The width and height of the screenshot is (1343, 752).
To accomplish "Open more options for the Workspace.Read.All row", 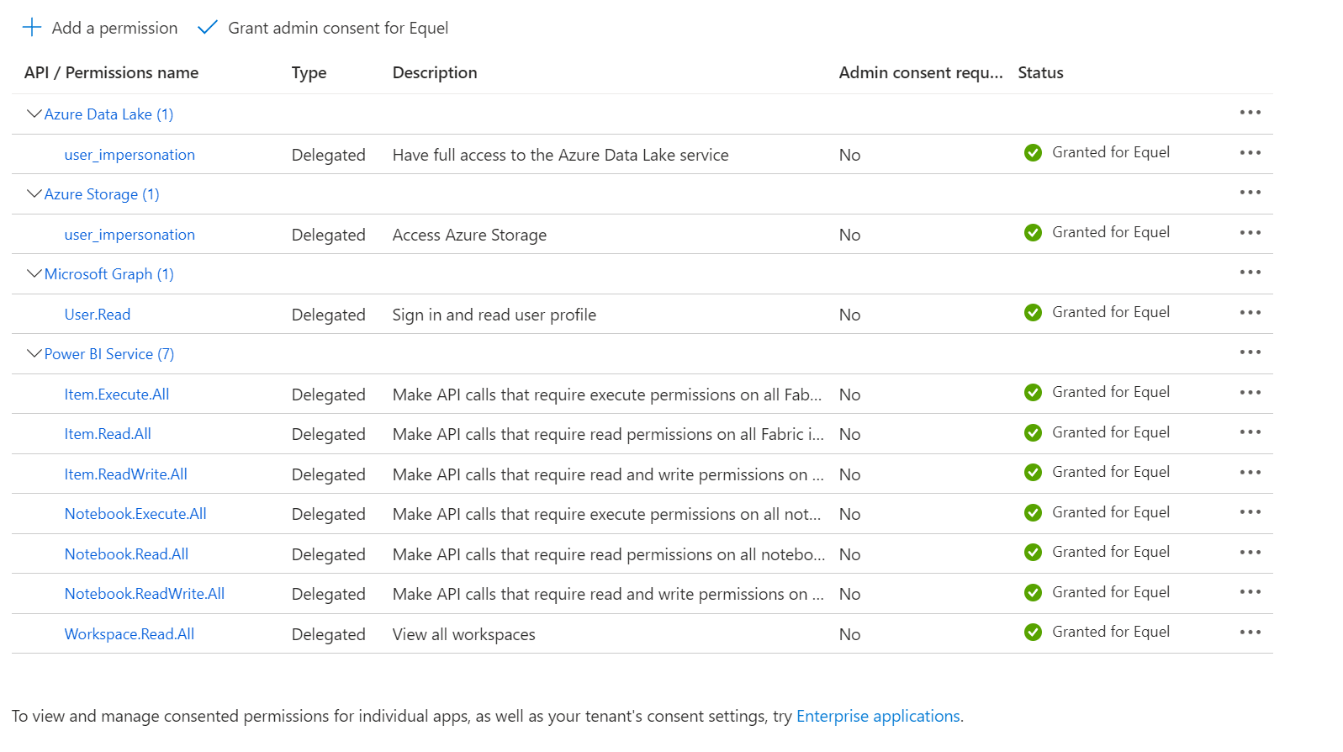I will point(1250,633).
